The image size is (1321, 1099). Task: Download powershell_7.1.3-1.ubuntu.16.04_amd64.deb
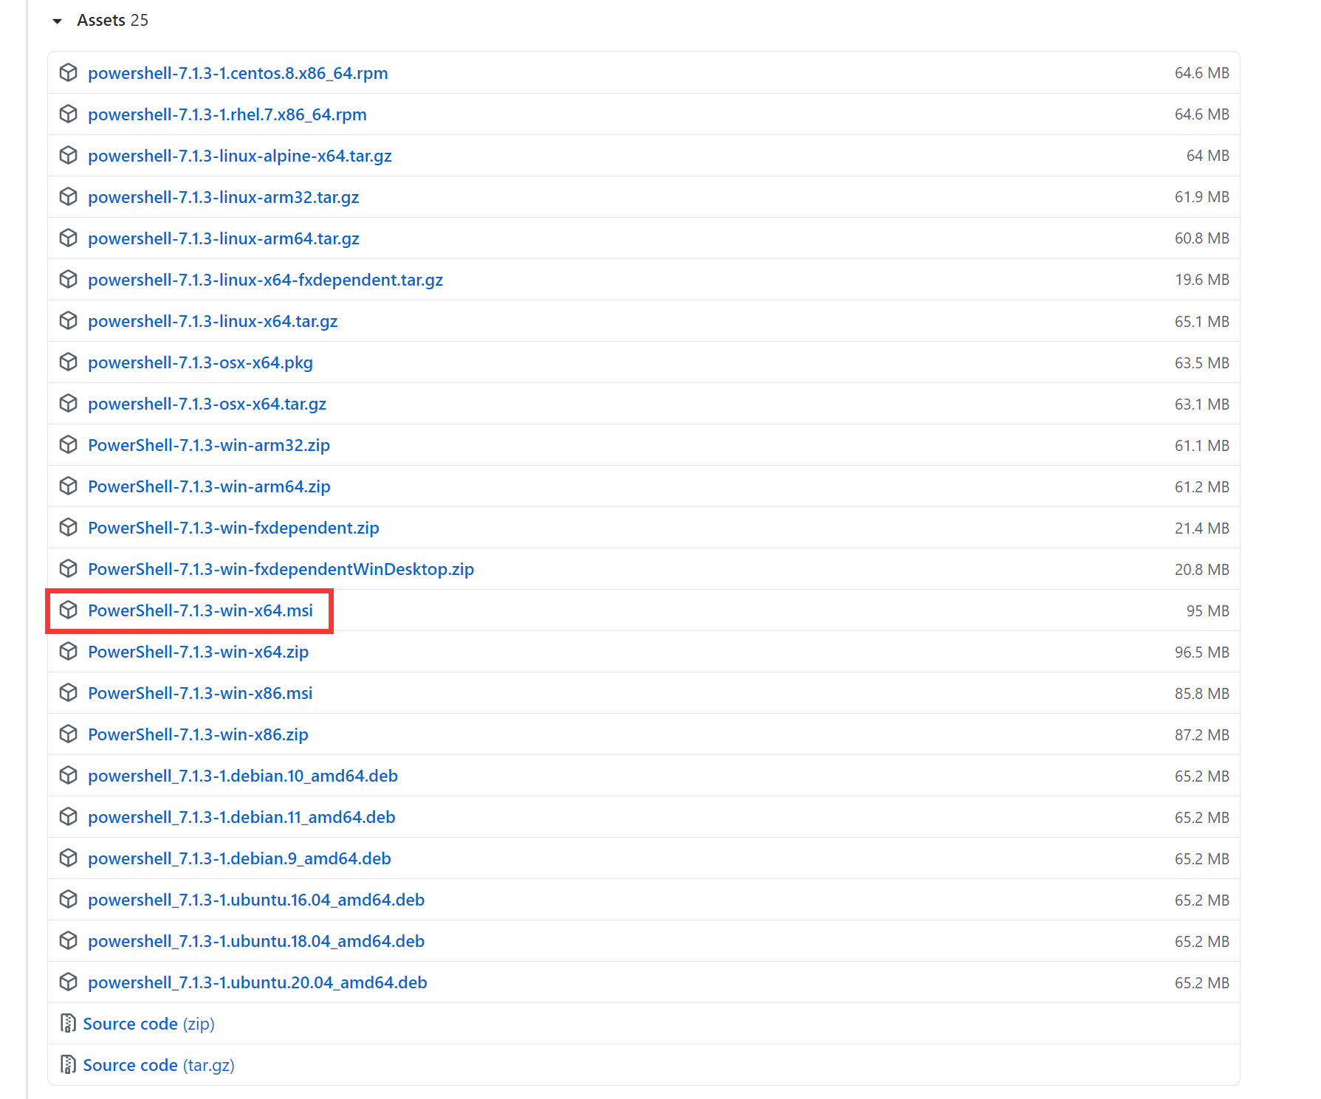256,900
